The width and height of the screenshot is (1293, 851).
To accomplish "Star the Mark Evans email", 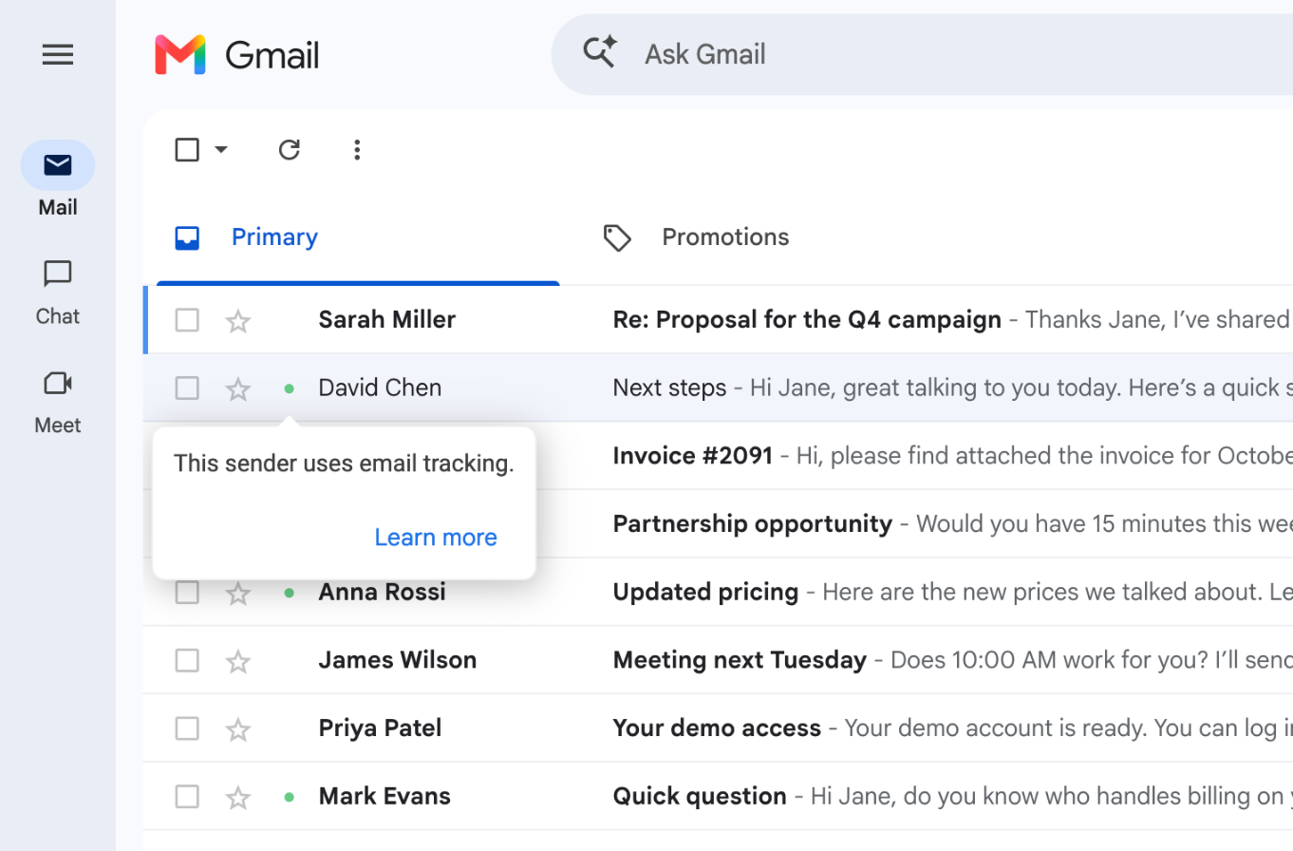I will pos(237,798).
